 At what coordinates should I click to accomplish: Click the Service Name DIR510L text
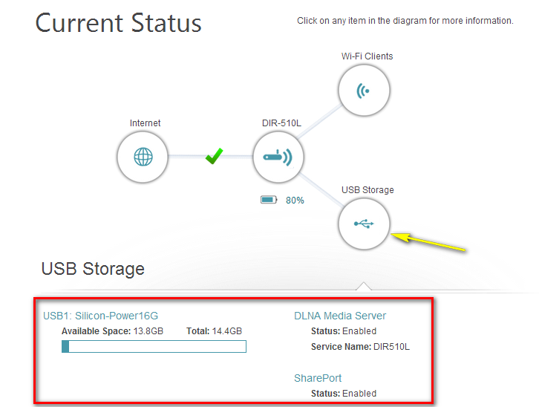click(360, 347)
